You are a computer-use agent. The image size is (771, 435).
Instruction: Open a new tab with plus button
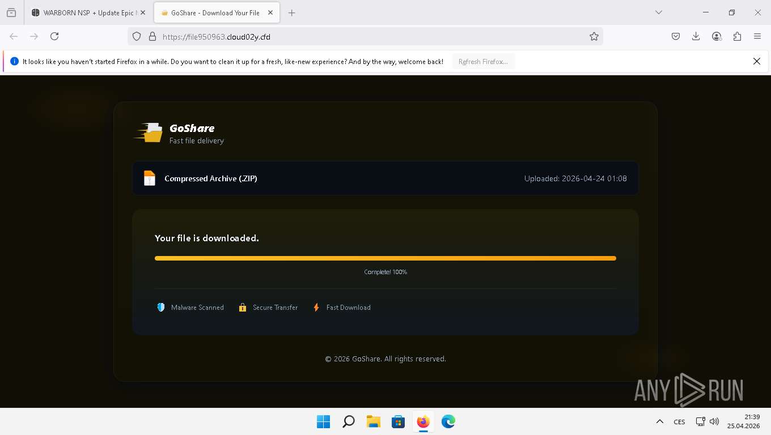(x=291, y=12)
